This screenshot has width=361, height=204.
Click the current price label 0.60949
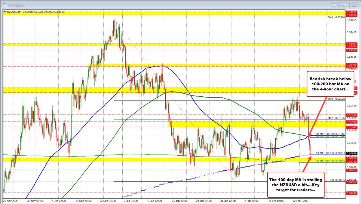pos(352,153)
